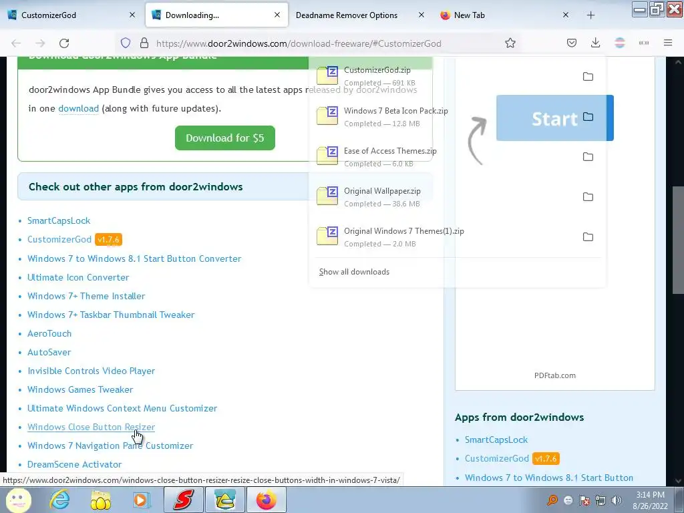Open AutoSaver link
684x513 pixels.
coord(49,353)
